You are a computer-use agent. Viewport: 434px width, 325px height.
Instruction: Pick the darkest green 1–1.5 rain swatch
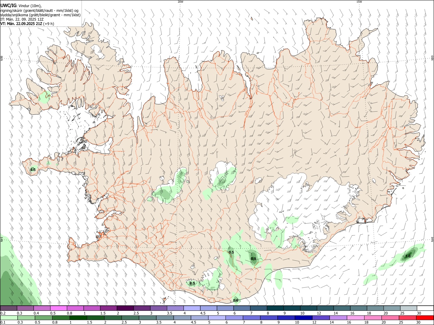(x=78, y=318)
